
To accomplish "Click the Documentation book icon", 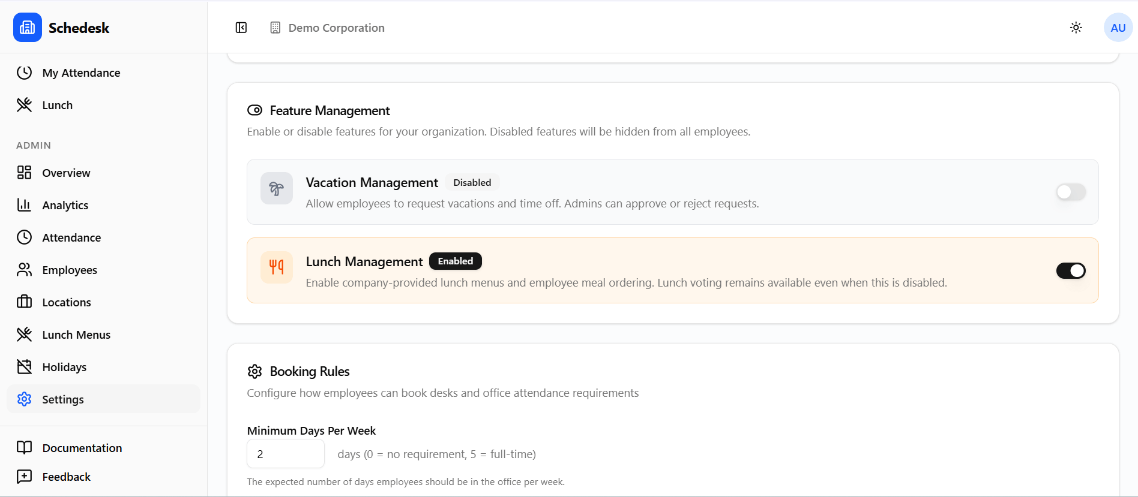I will 24,448.
